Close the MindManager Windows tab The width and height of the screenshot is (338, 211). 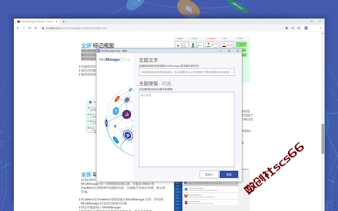click(x=57, y=22)
